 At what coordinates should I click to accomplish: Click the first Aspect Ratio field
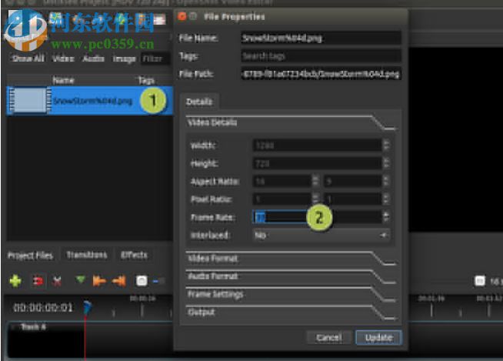(282, 182)
